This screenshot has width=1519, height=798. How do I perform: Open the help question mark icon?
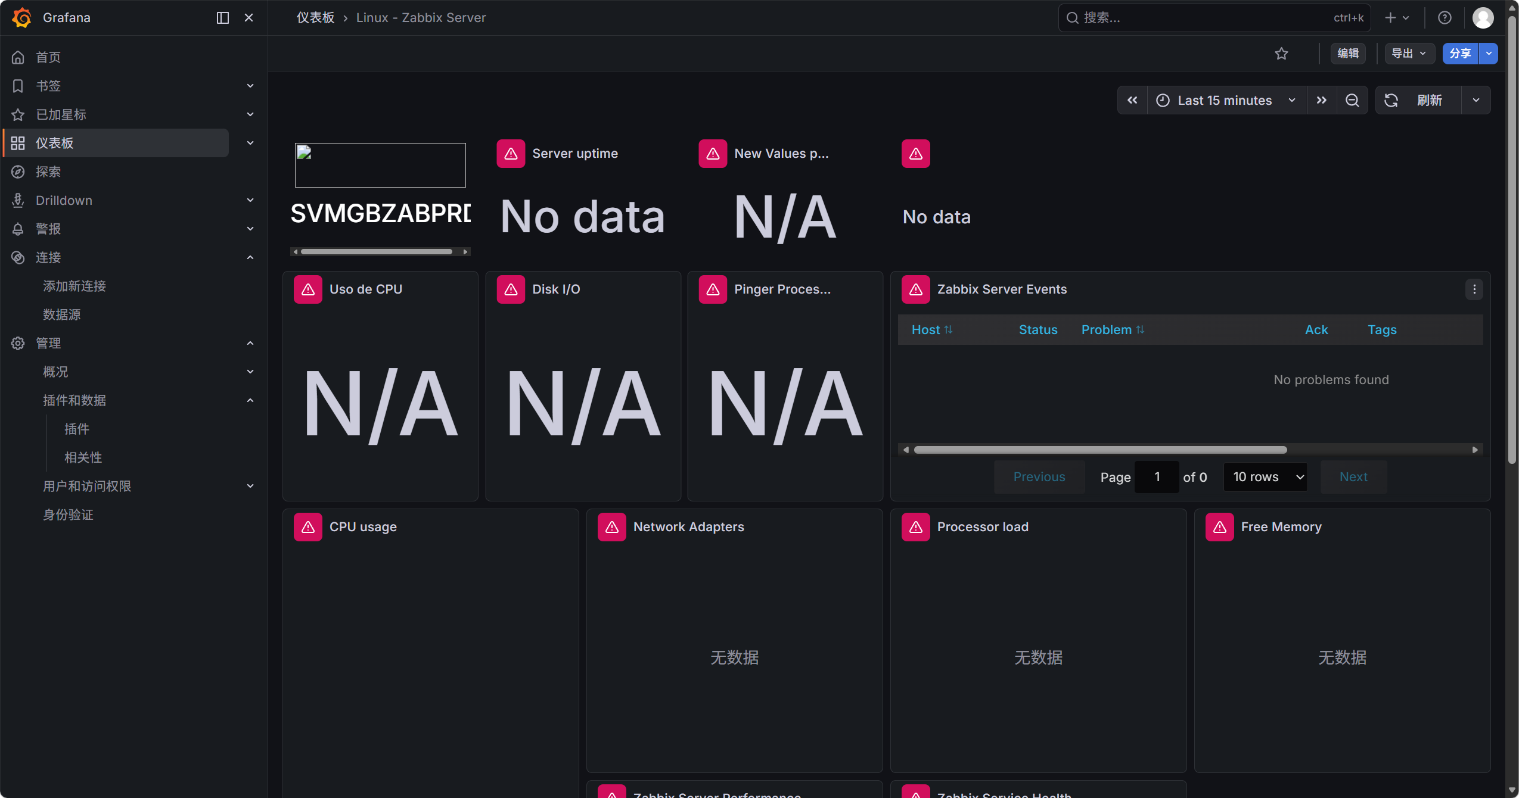(x=1445, y=18)
